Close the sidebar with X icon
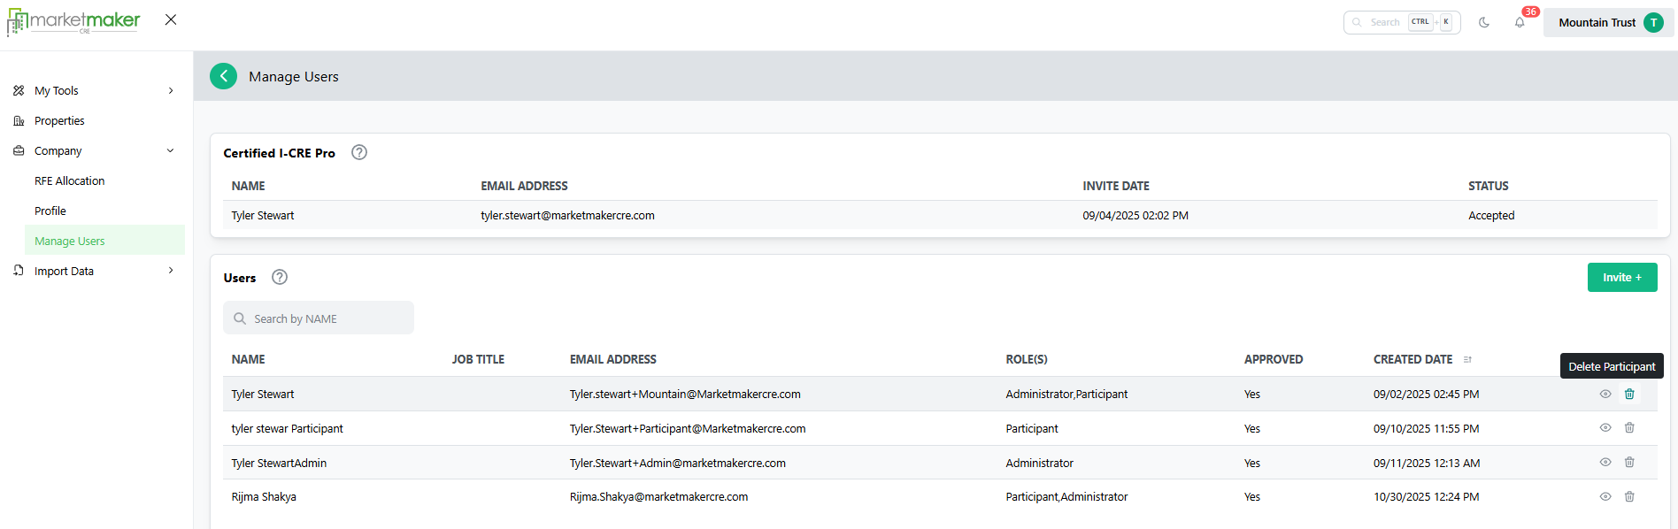Viewport: 1678px width, 529px height. tap(171, 19)
